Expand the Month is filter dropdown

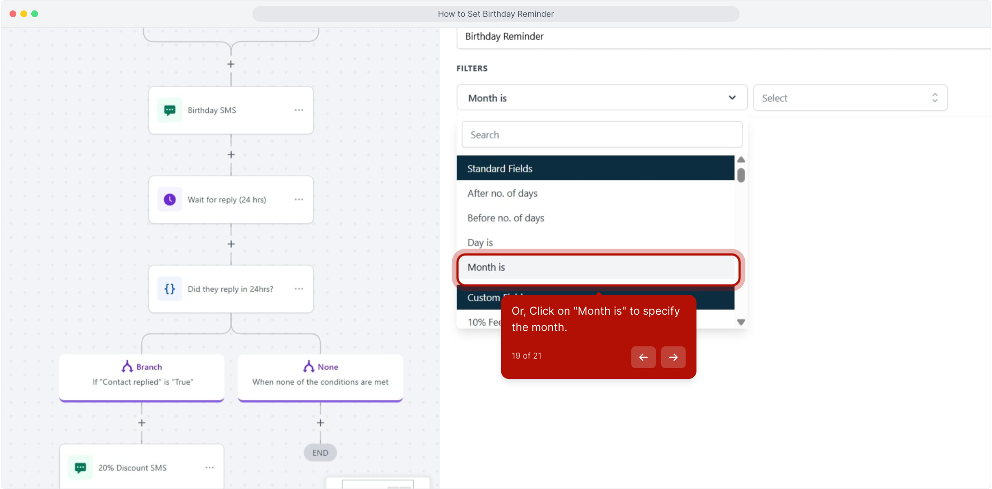[601, 98]
